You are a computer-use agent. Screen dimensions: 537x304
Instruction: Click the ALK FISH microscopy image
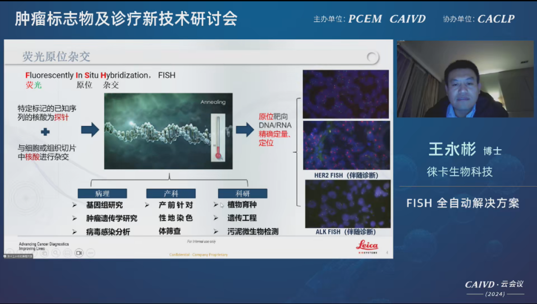click(348, 204)
